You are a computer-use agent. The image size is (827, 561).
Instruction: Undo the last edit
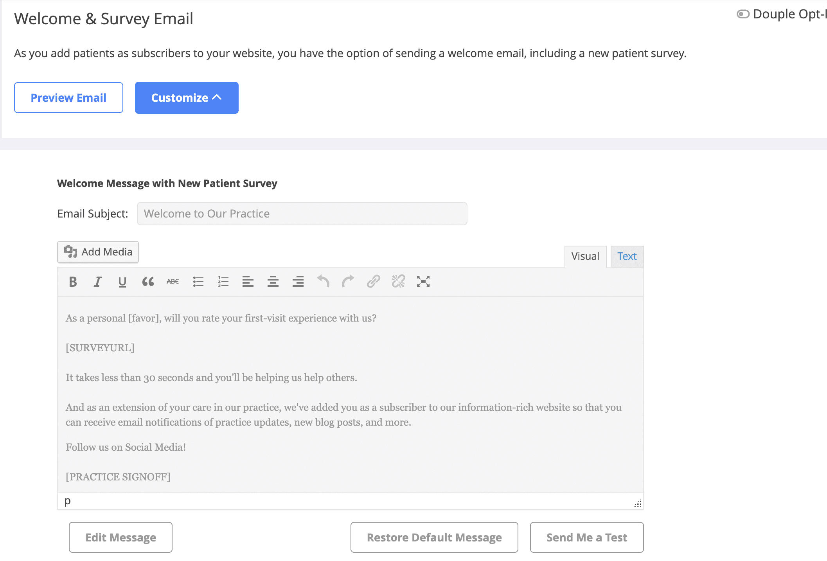click(323, 281)
